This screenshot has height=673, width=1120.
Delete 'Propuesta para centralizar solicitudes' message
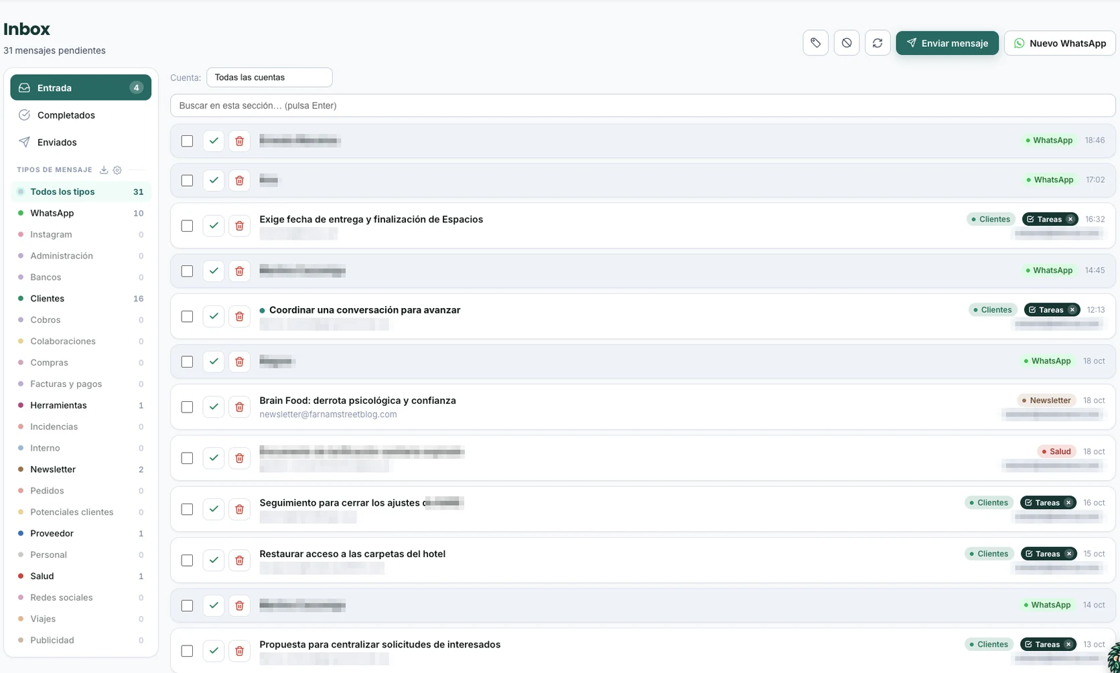pyautogui.click(x=239, y=650)
